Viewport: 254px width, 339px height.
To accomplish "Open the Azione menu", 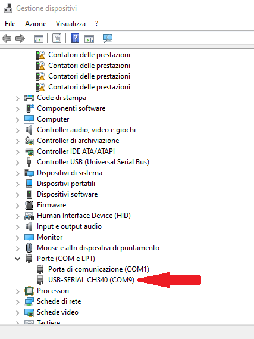I will click(36, 24).
